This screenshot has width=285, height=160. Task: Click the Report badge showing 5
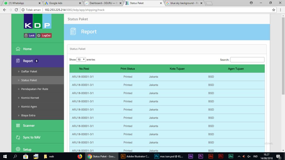pos(36,61)
